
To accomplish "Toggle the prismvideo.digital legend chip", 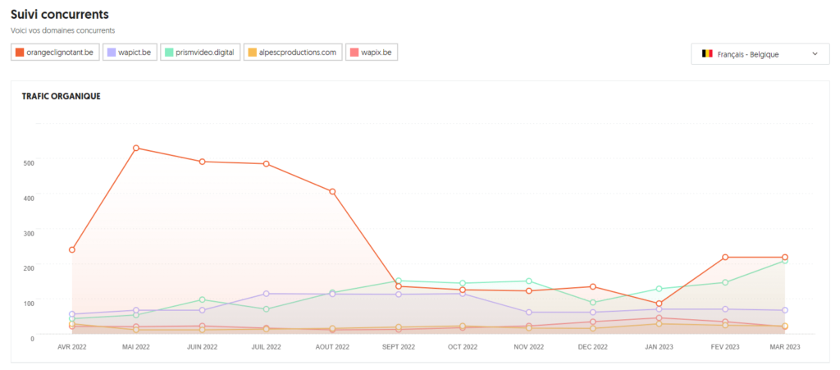I will [200, 53].
